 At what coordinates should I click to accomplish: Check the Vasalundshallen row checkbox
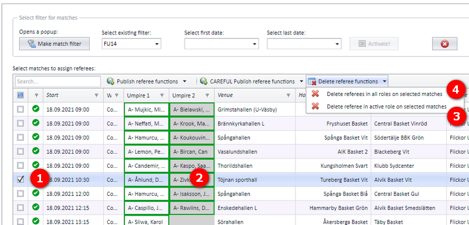point(21,152)
